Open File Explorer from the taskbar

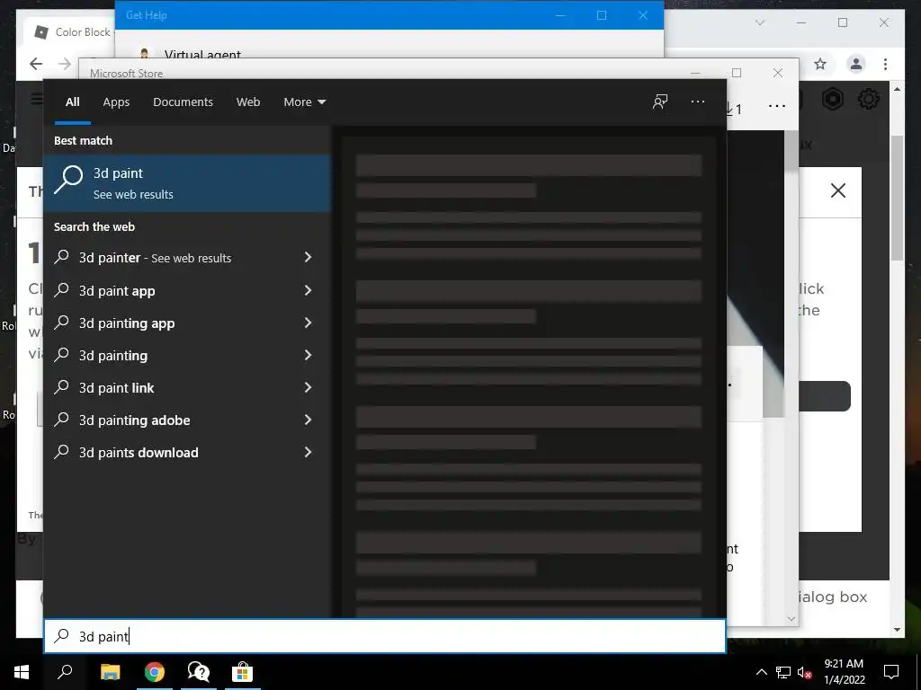pyautogui.click(x=110, y=672)
